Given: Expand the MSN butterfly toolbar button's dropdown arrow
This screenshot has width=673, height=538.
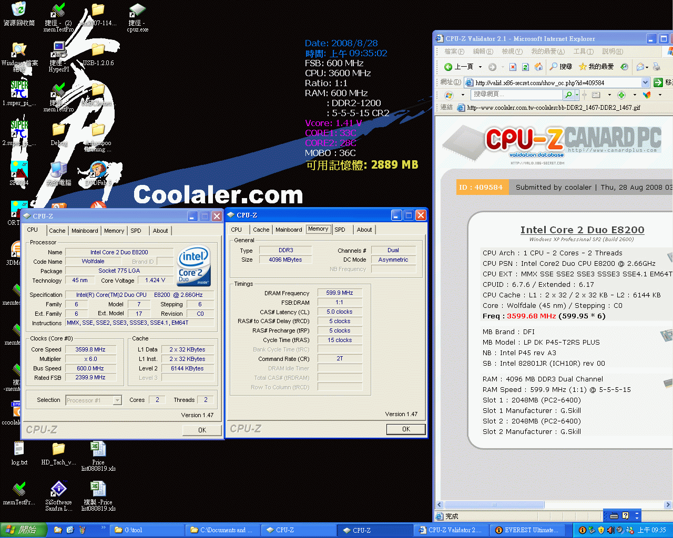Looking at the screenshot, I should (660, 95).
